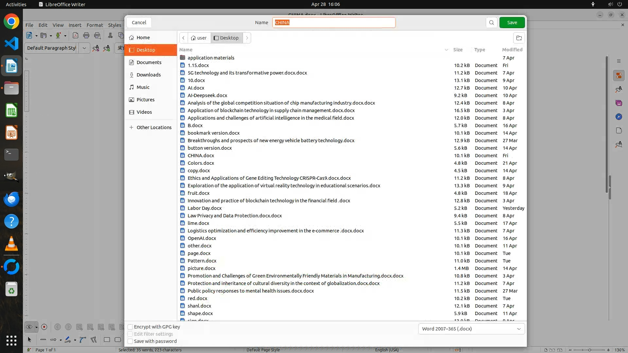
Task: Open the Gallery sidebar panel icon
Action: tap(619, 103)
